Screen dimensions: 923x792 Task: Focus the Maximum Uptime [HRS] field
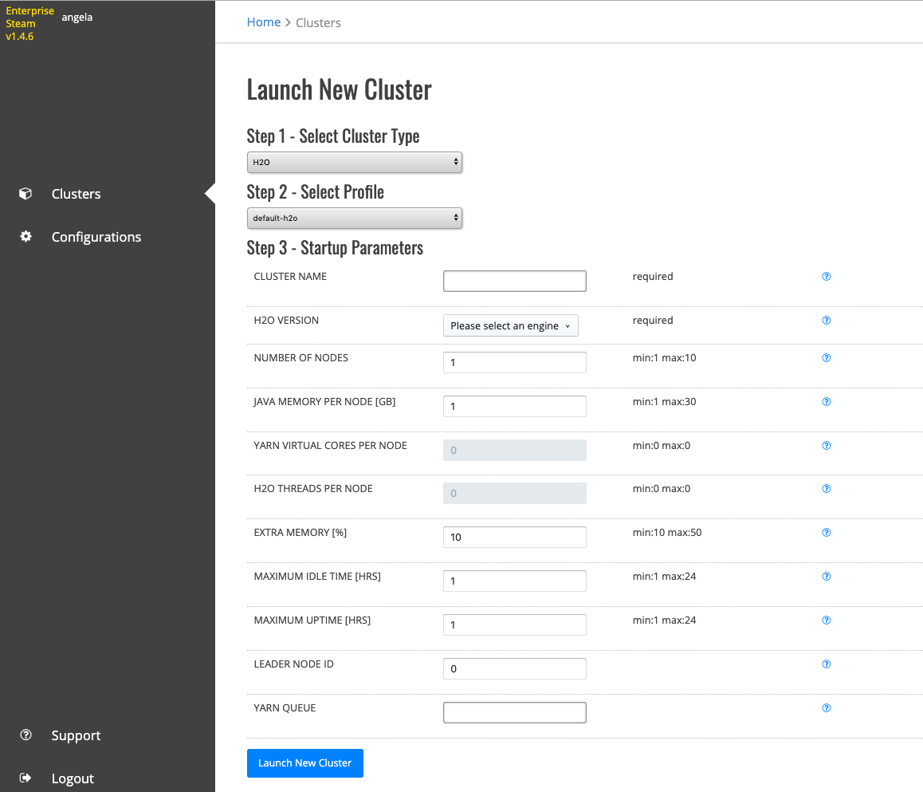click(x=514, y=625)
